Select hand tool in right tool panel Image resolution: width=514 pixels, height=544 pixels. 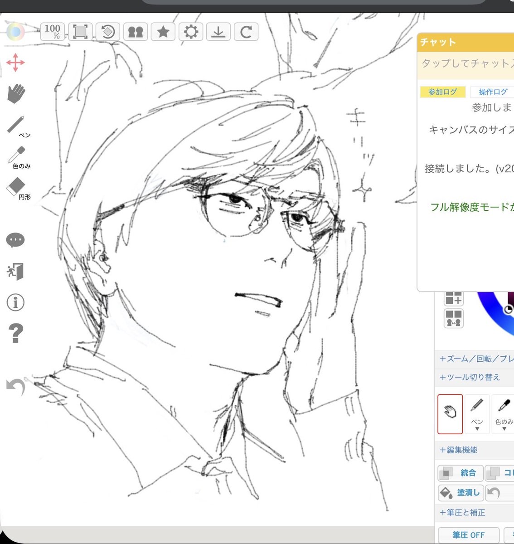[450, 414]
